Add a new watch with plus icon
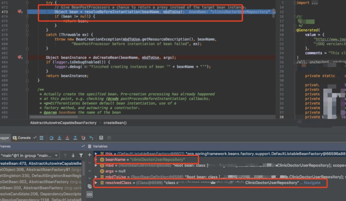The width and height of the screenshot is (346, 201). [x=89, y=155]
